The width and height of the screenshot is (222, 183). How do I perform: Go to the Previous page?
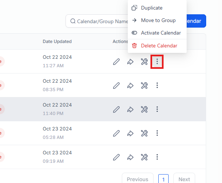[x=137, y=179]
